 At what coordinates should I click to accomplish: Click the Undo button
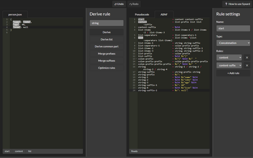coord(119,4)
